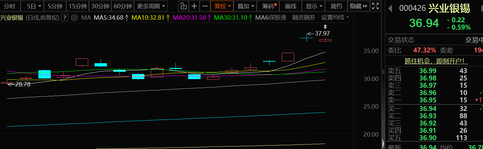
Task: Click the question mark help icon
Action: pos(65,18)
